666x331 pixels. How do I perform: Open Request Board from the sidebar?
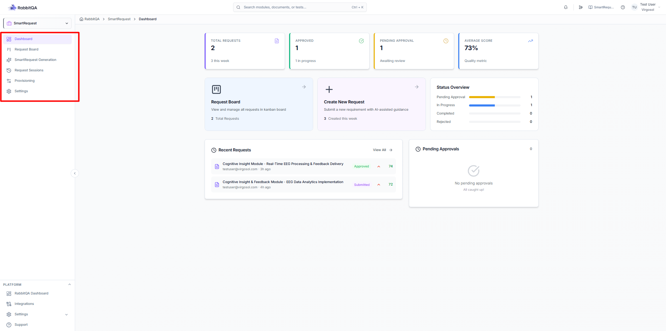point(37,49)
